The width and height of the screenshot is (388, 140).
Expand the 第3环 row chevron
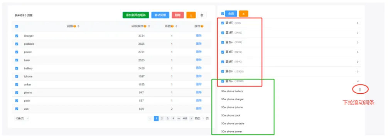point(358,42)
